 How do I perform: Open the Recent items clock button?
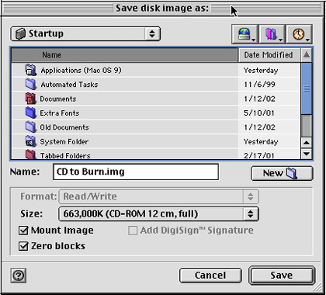[x=300, y=34]
